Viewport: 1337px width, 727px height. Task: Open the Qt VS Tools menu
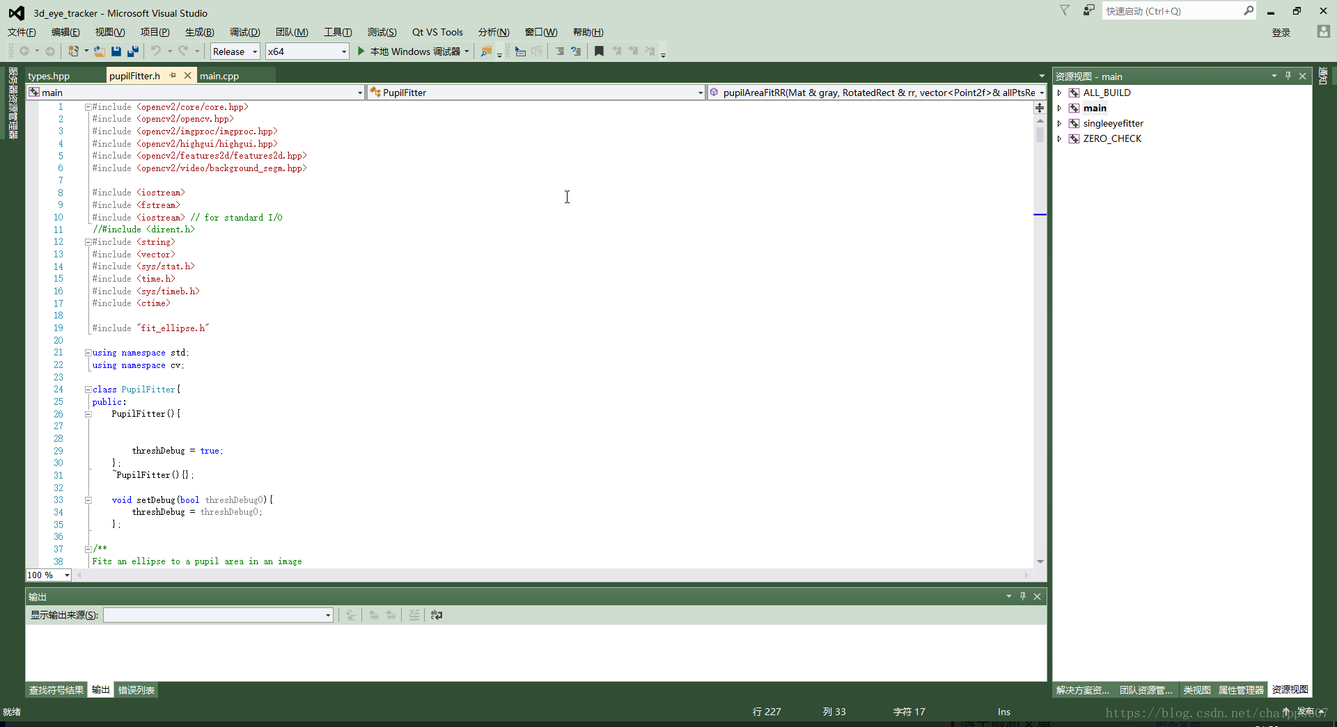pos(437,32)
